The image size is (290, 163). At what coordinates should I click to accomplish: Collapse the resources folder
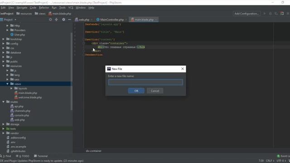[x=3, y=66]
